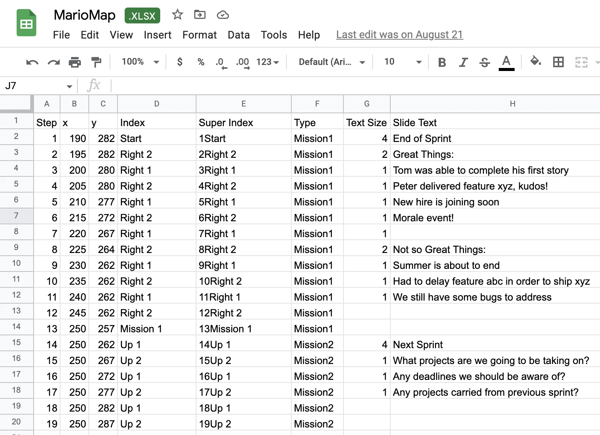Open the fill color picker
This screenshot has height=435, width=600.
pos(535,61)
